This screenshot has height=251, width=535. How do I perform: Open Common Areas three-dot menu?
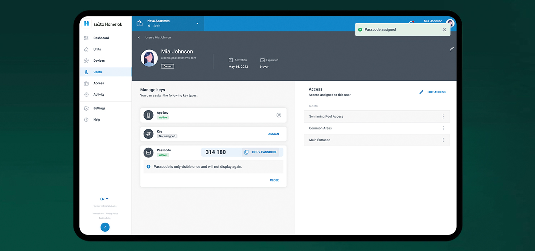point(443,128)
